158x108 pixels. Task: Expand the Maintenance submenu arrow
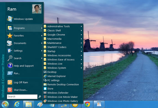pos(81,43)
